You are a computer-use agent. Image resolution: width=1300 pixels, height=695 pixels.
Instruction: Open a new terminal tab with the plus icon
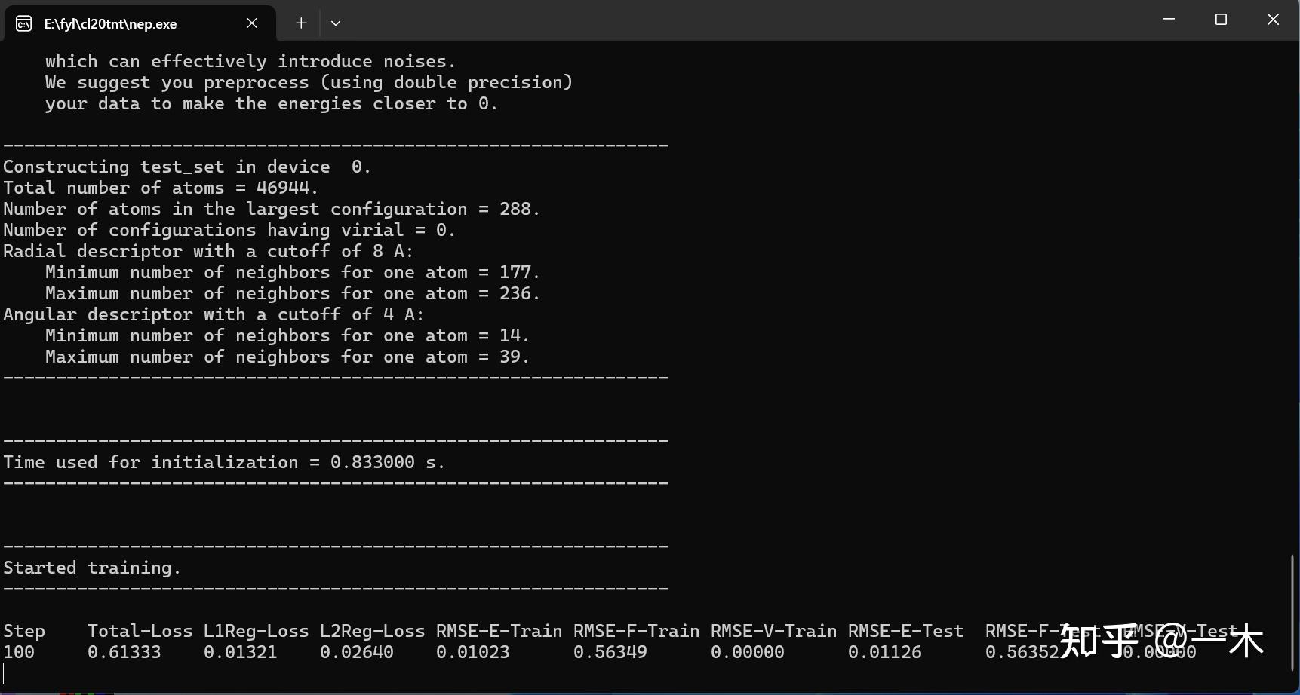pyautogui.click(x=301, y=23)
